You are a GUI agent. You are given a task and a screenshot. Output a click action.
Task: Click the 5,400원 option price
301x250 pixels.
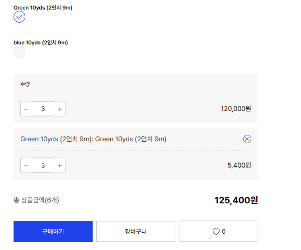pos(239,165)
